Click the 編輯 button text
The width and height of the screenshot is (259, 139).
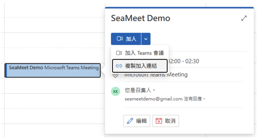(141, 121)
